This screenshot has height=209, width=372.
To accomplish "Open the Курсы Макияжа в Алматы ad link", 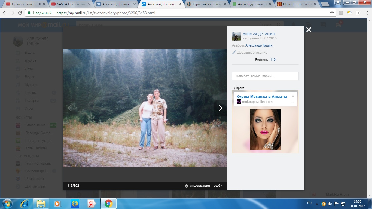I will pos(262,97).
